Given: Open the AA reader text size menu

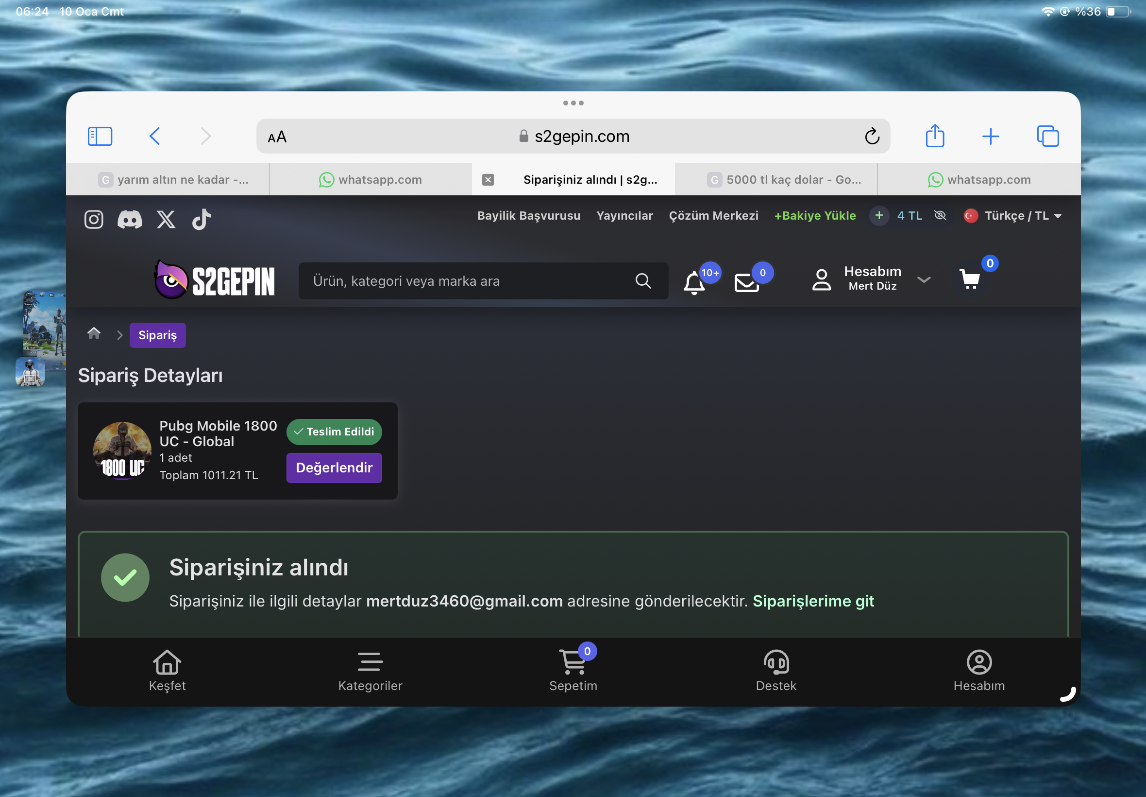Looking at the screenshot, I should pos(277,137).
